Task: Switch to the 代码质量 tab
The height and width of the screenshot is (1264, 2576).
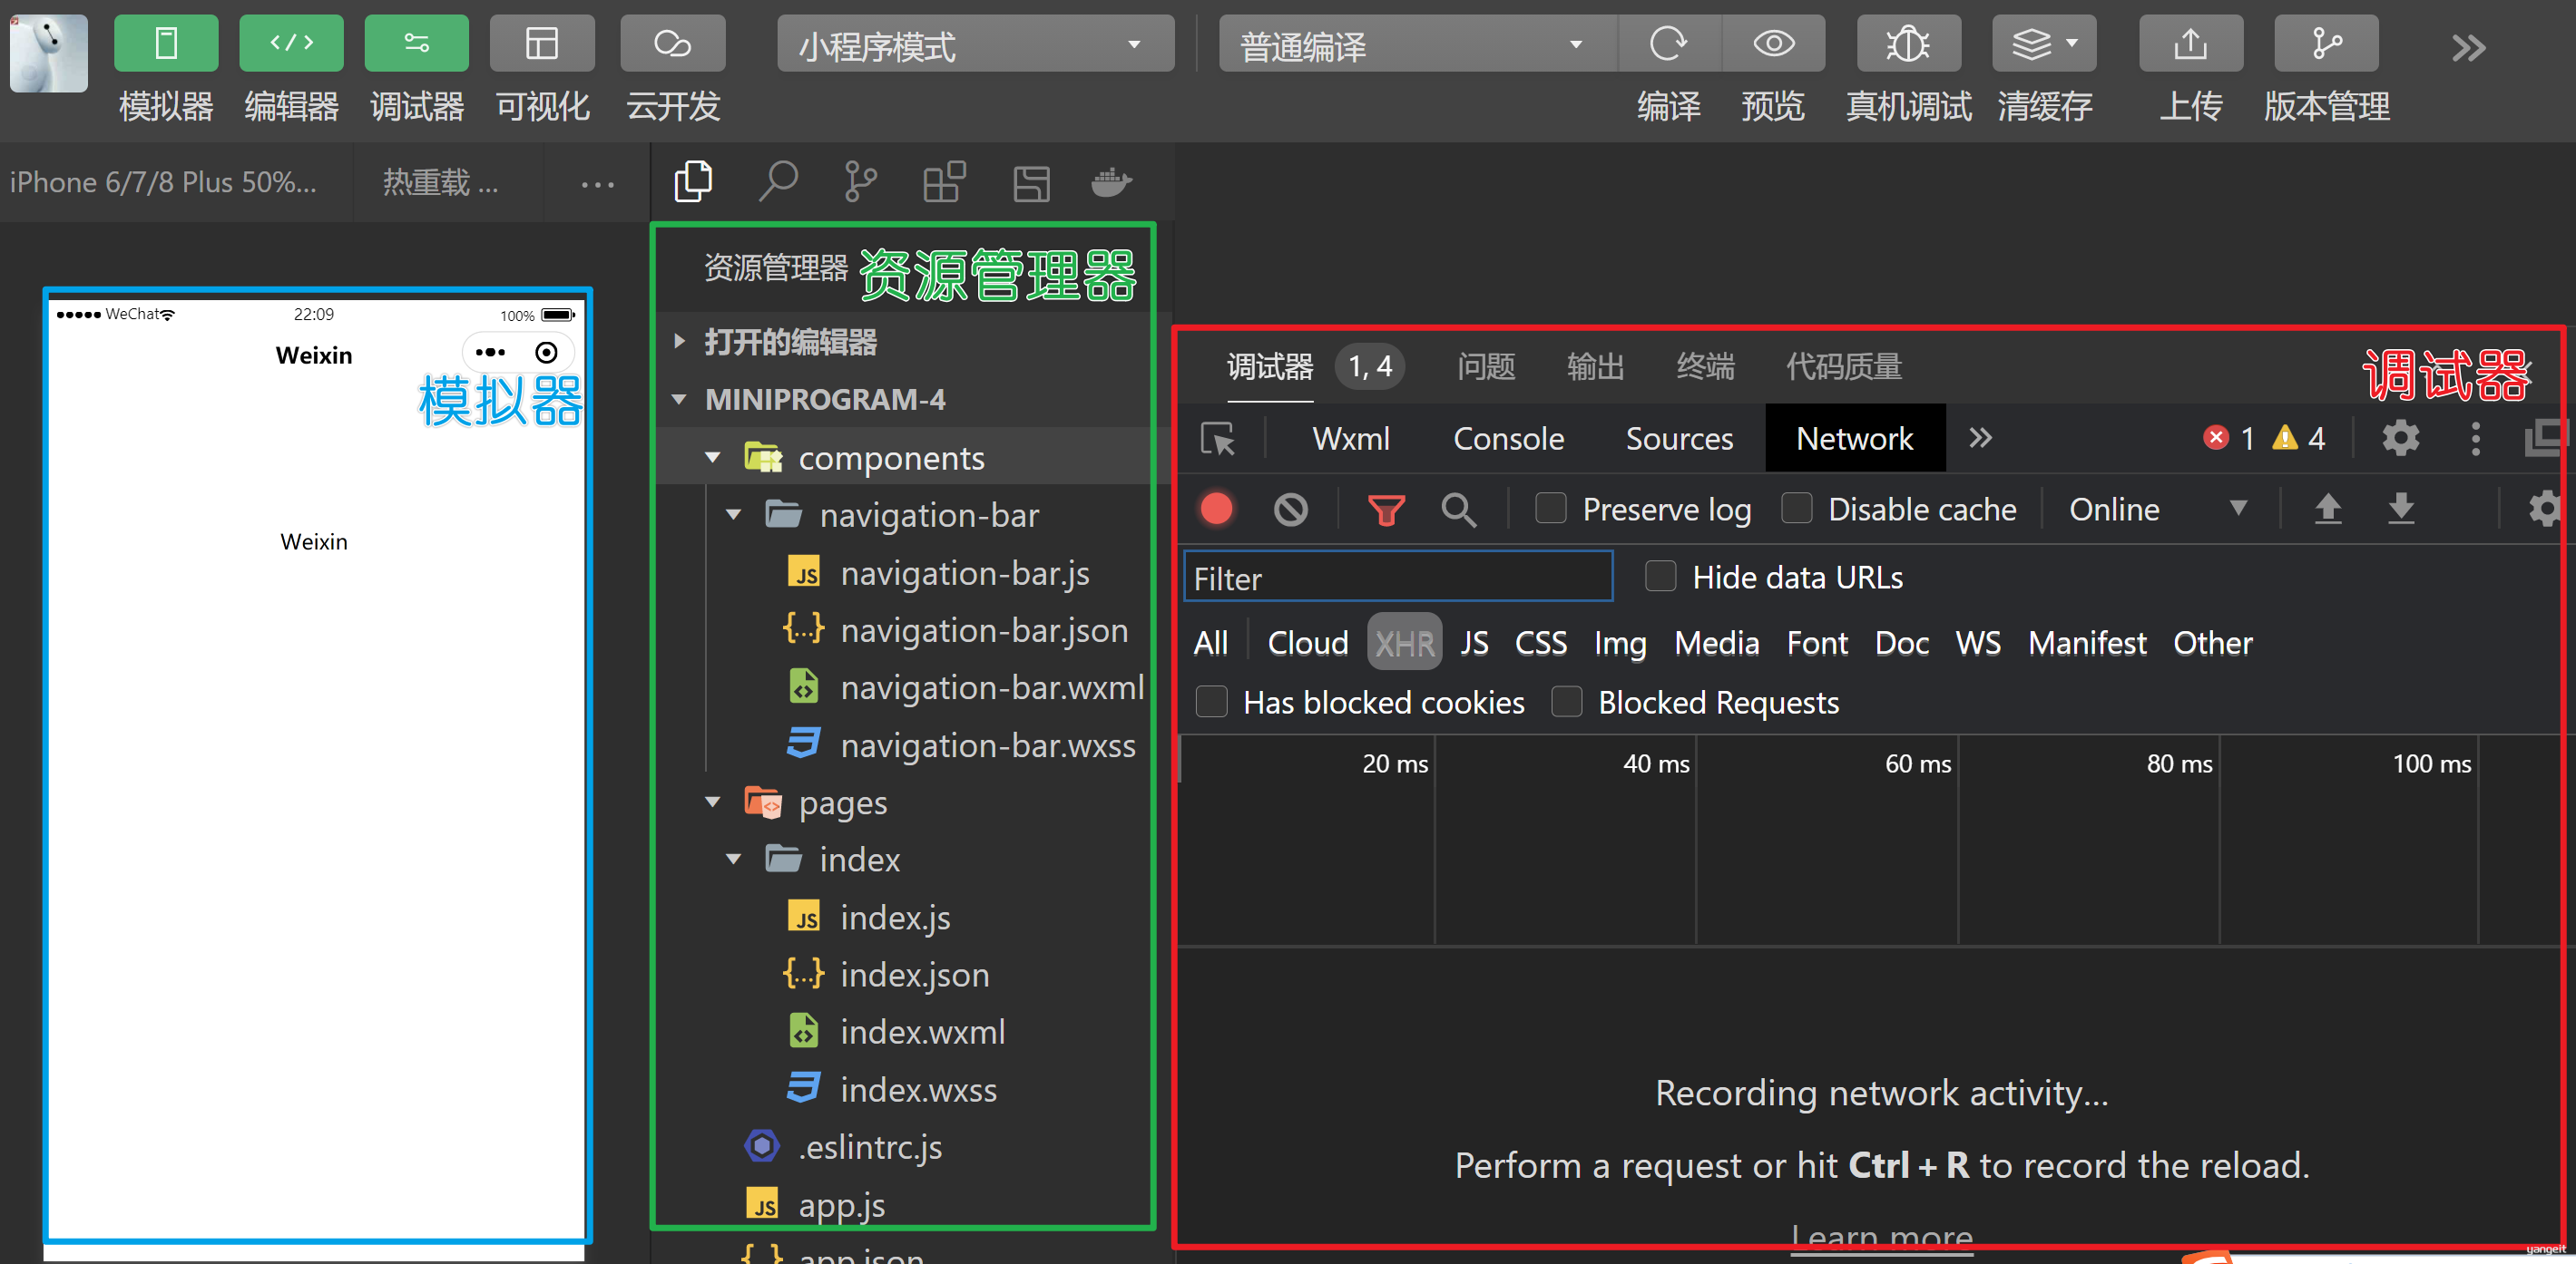Action: click(x=1844, y=366)
